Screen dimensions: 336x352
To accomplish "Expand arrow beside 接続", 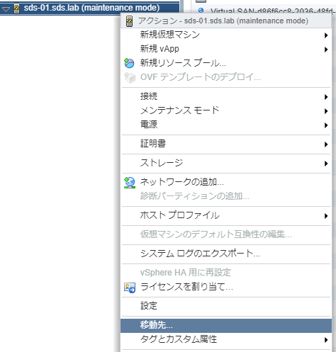I will pos(326,97).
